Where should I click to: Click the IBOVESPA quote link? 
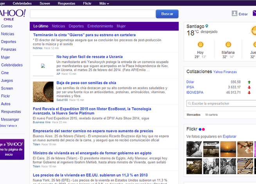click(x=195, y=92)
